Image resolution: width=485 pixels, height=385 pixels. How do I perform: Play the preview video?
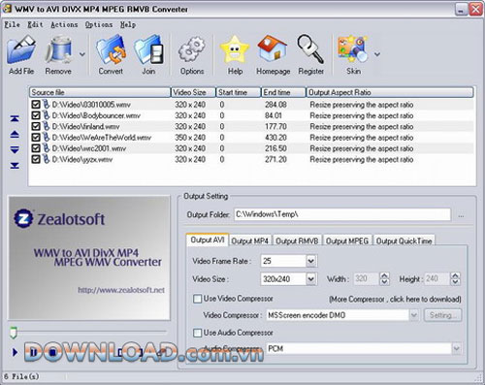(15, 352)
